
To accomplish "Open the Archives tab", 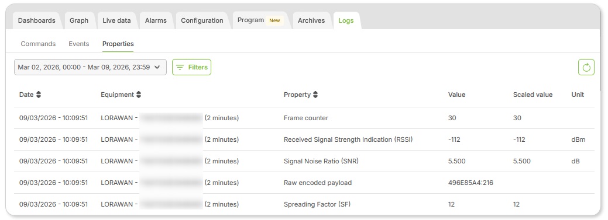I will tap(311, 20).
